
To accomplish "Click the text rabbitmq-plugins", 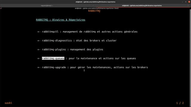I will (x=54, y=50).
